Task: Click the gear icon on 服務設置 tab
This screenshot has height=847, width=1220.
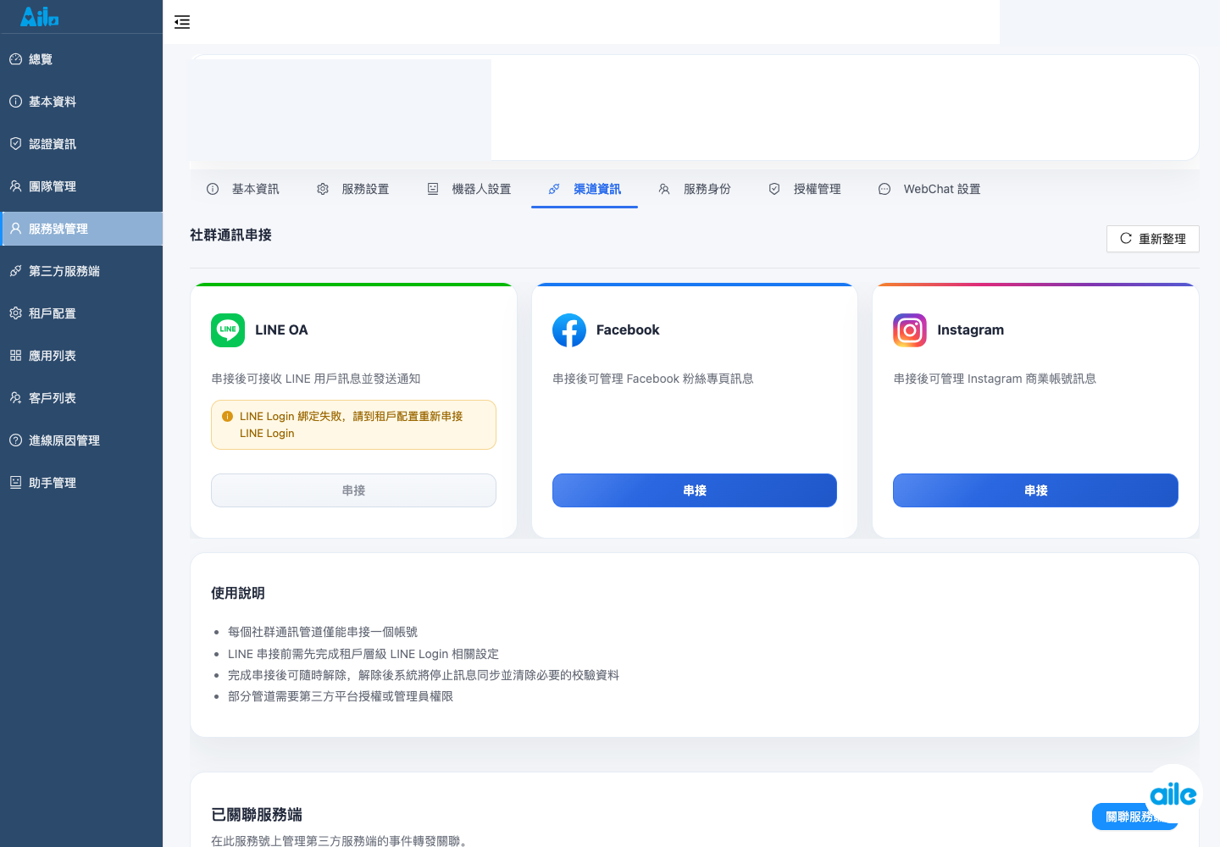Action: [x=323, y=189]
